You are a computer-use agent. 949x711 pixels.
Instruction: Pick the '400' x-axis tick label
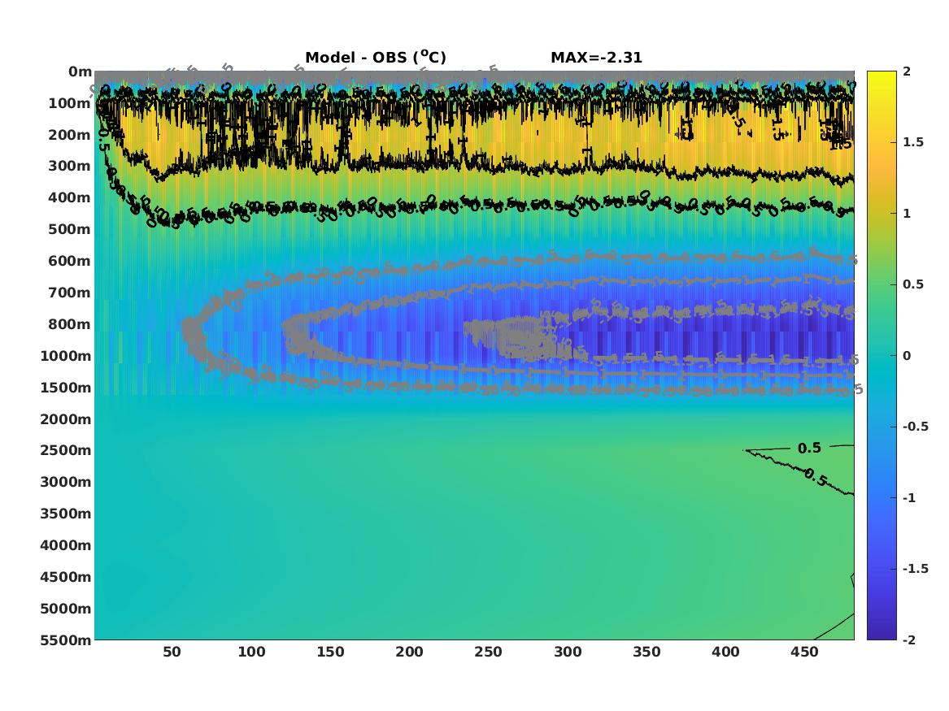coord(725,652)
